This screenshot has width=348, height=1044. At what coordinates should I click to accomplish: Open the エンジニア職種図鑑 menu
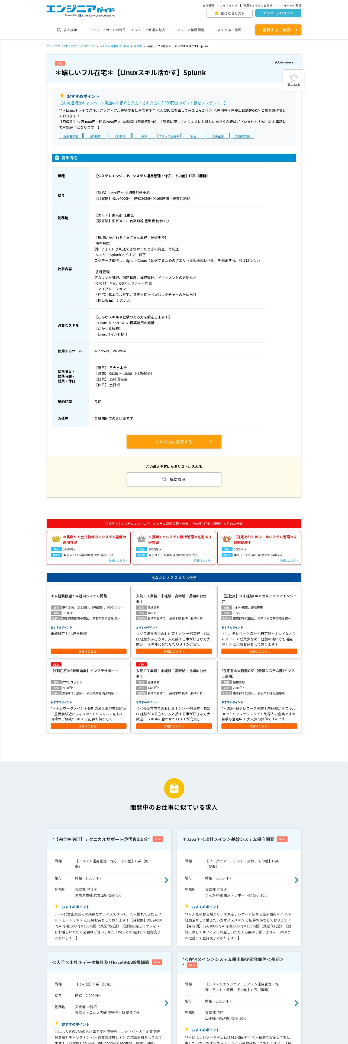point(189,30)
